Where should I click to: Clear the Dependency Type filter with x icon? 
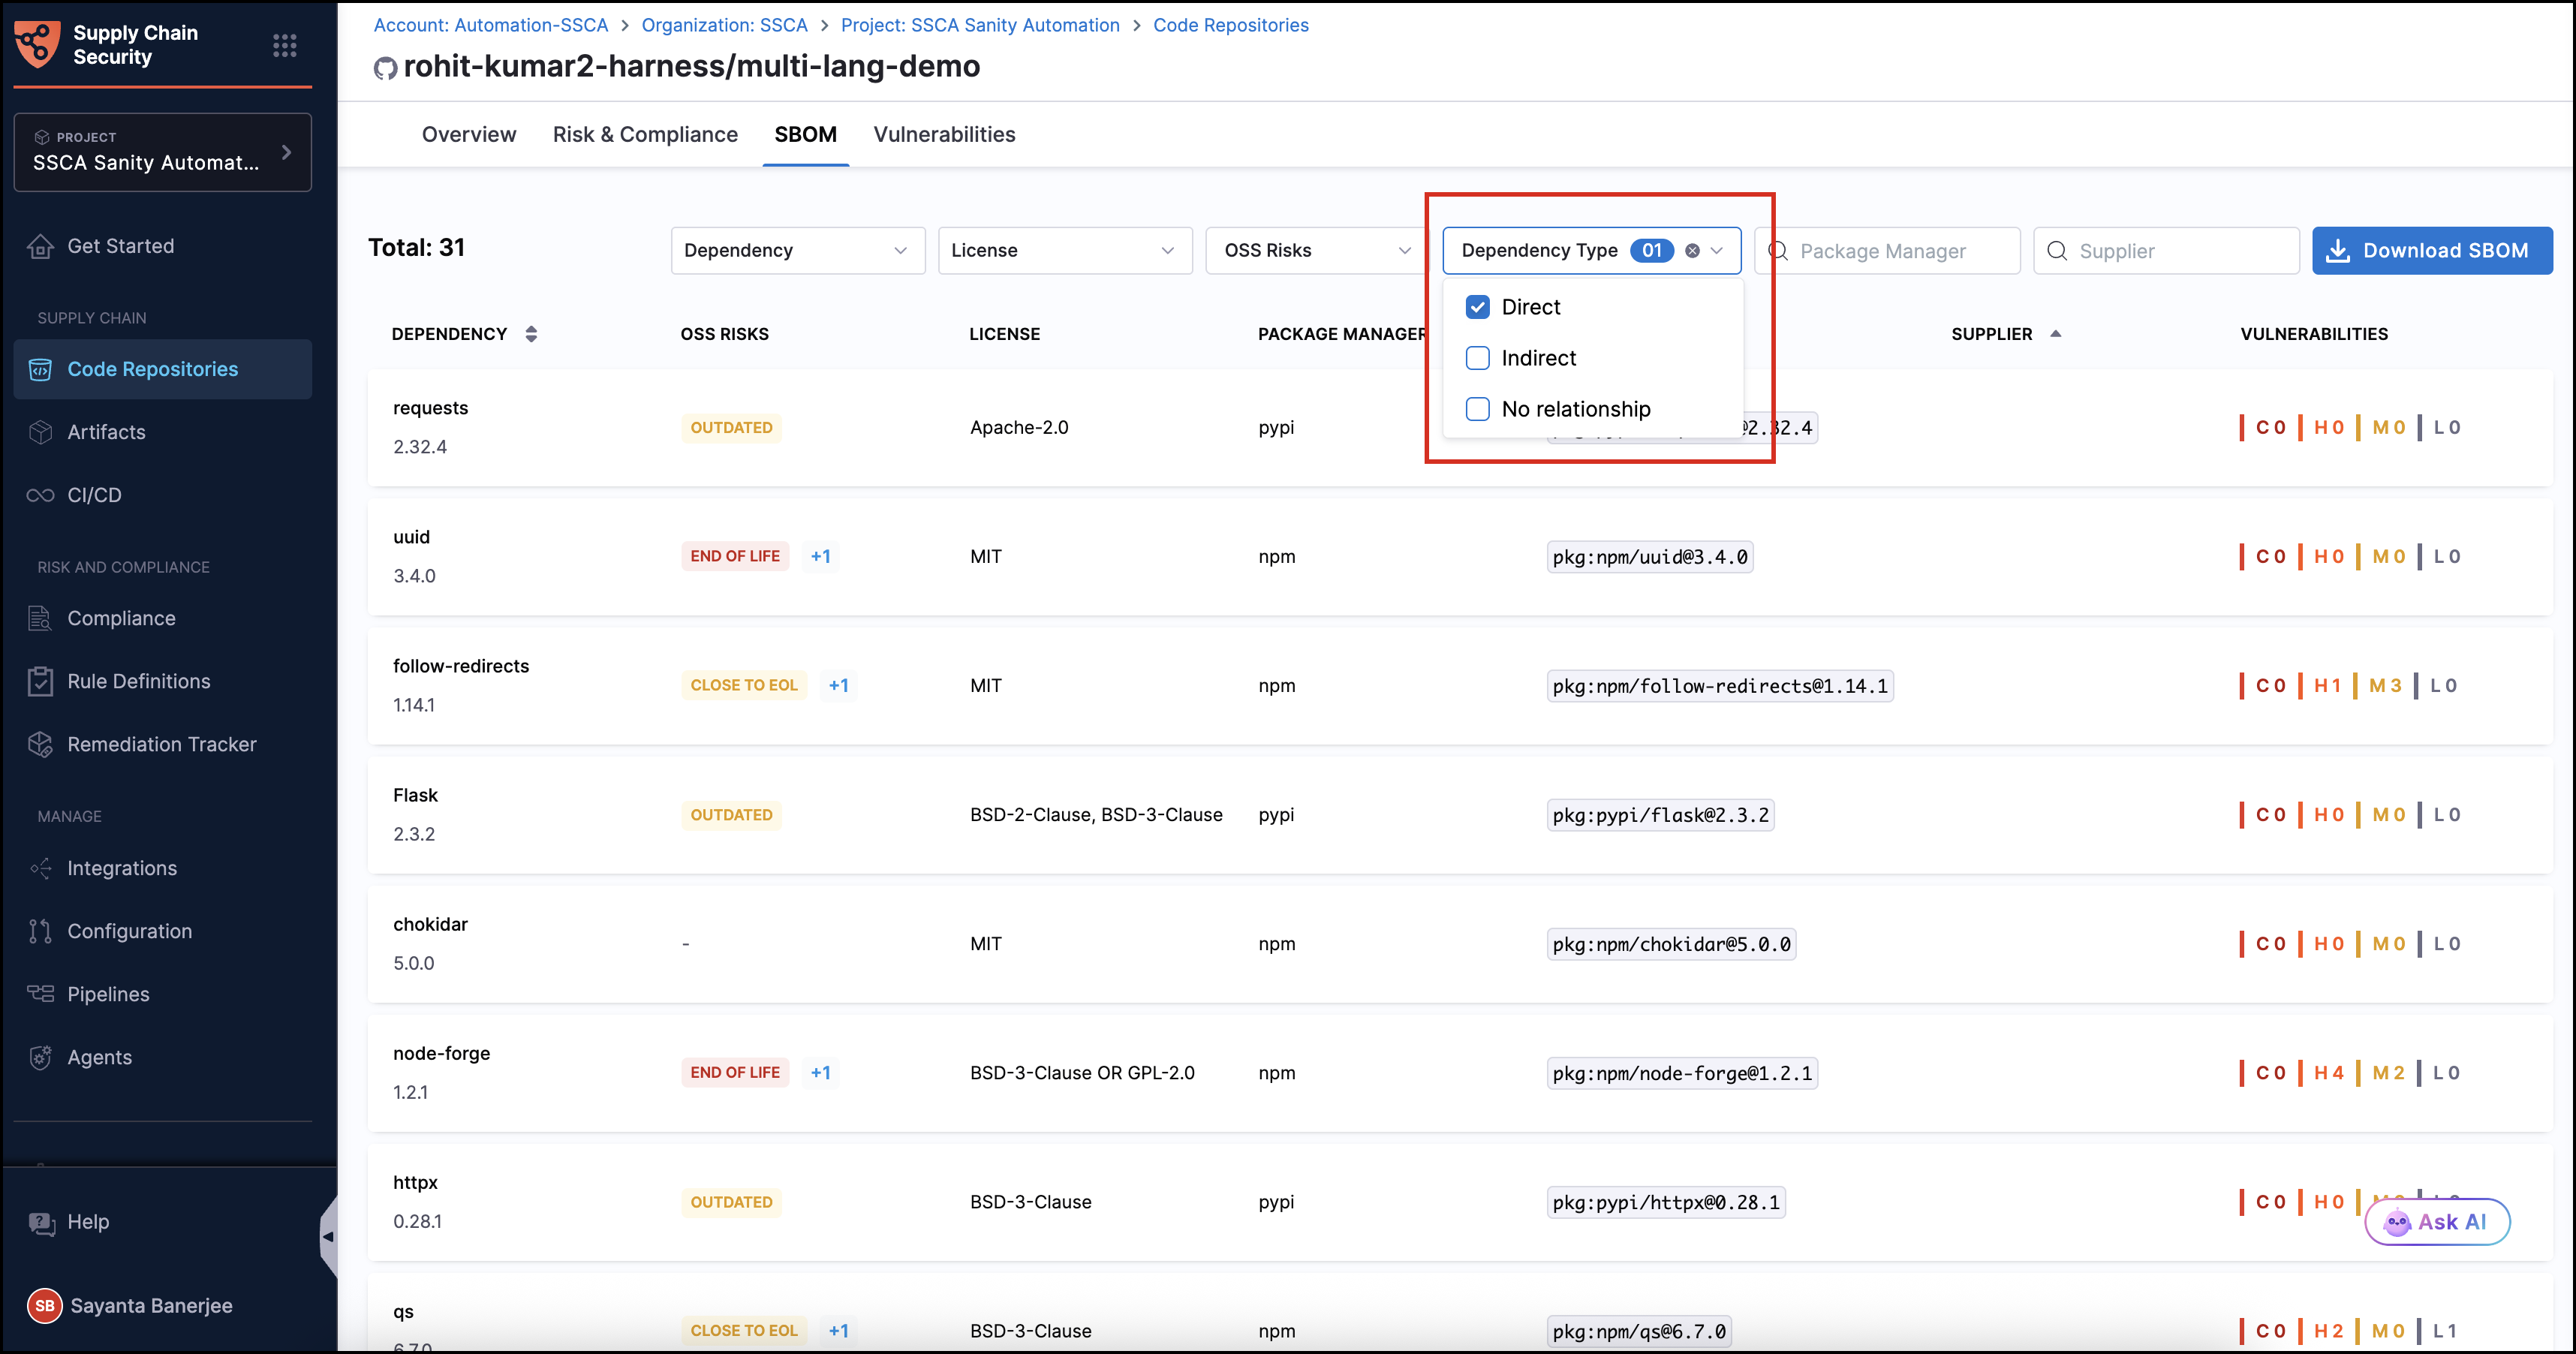1692,251
